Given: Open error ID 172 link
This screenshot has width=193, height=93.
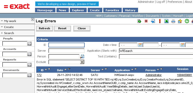Looking at the screenshot, I should 39,75.
